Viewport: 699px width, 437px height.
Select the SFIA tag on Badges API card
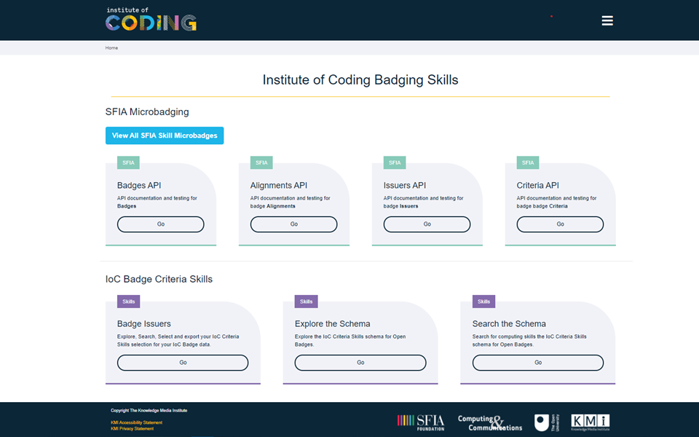128,162
